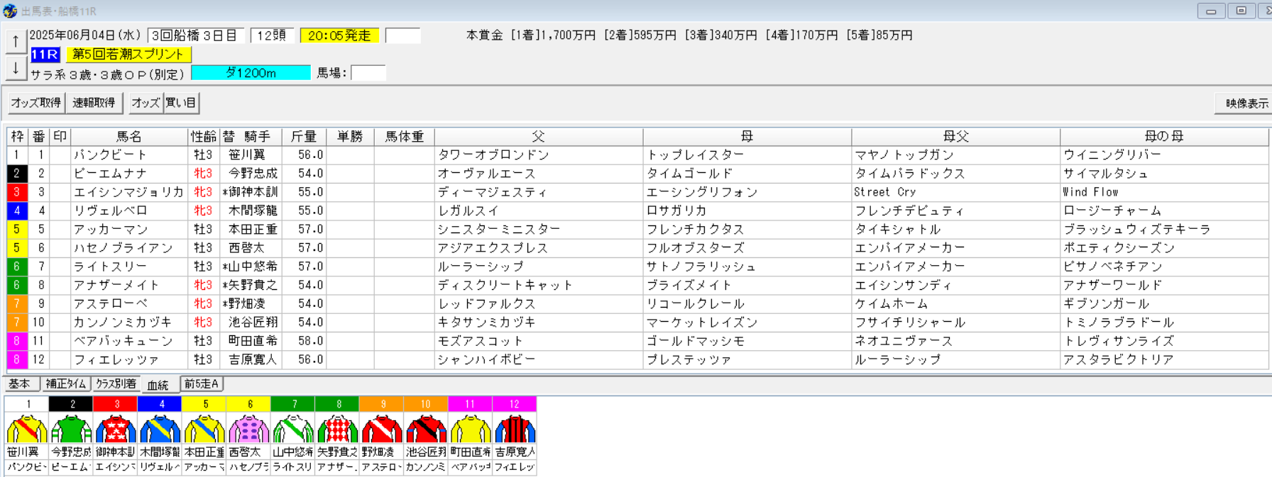Select horse name アステローペ

pyautogui.click(x=110, y=304)
